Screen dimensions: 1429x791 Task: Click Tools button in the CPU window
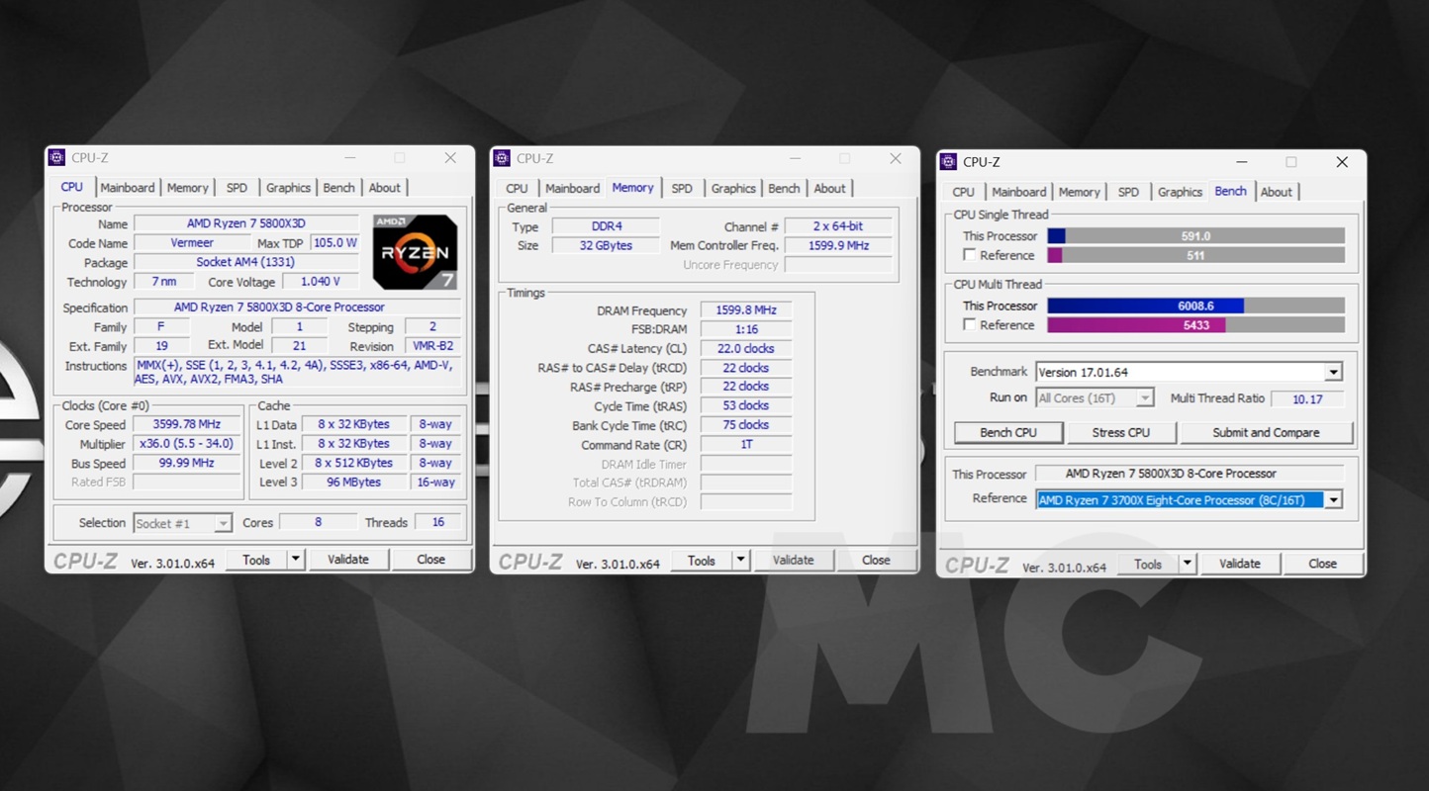click(256, 560)
